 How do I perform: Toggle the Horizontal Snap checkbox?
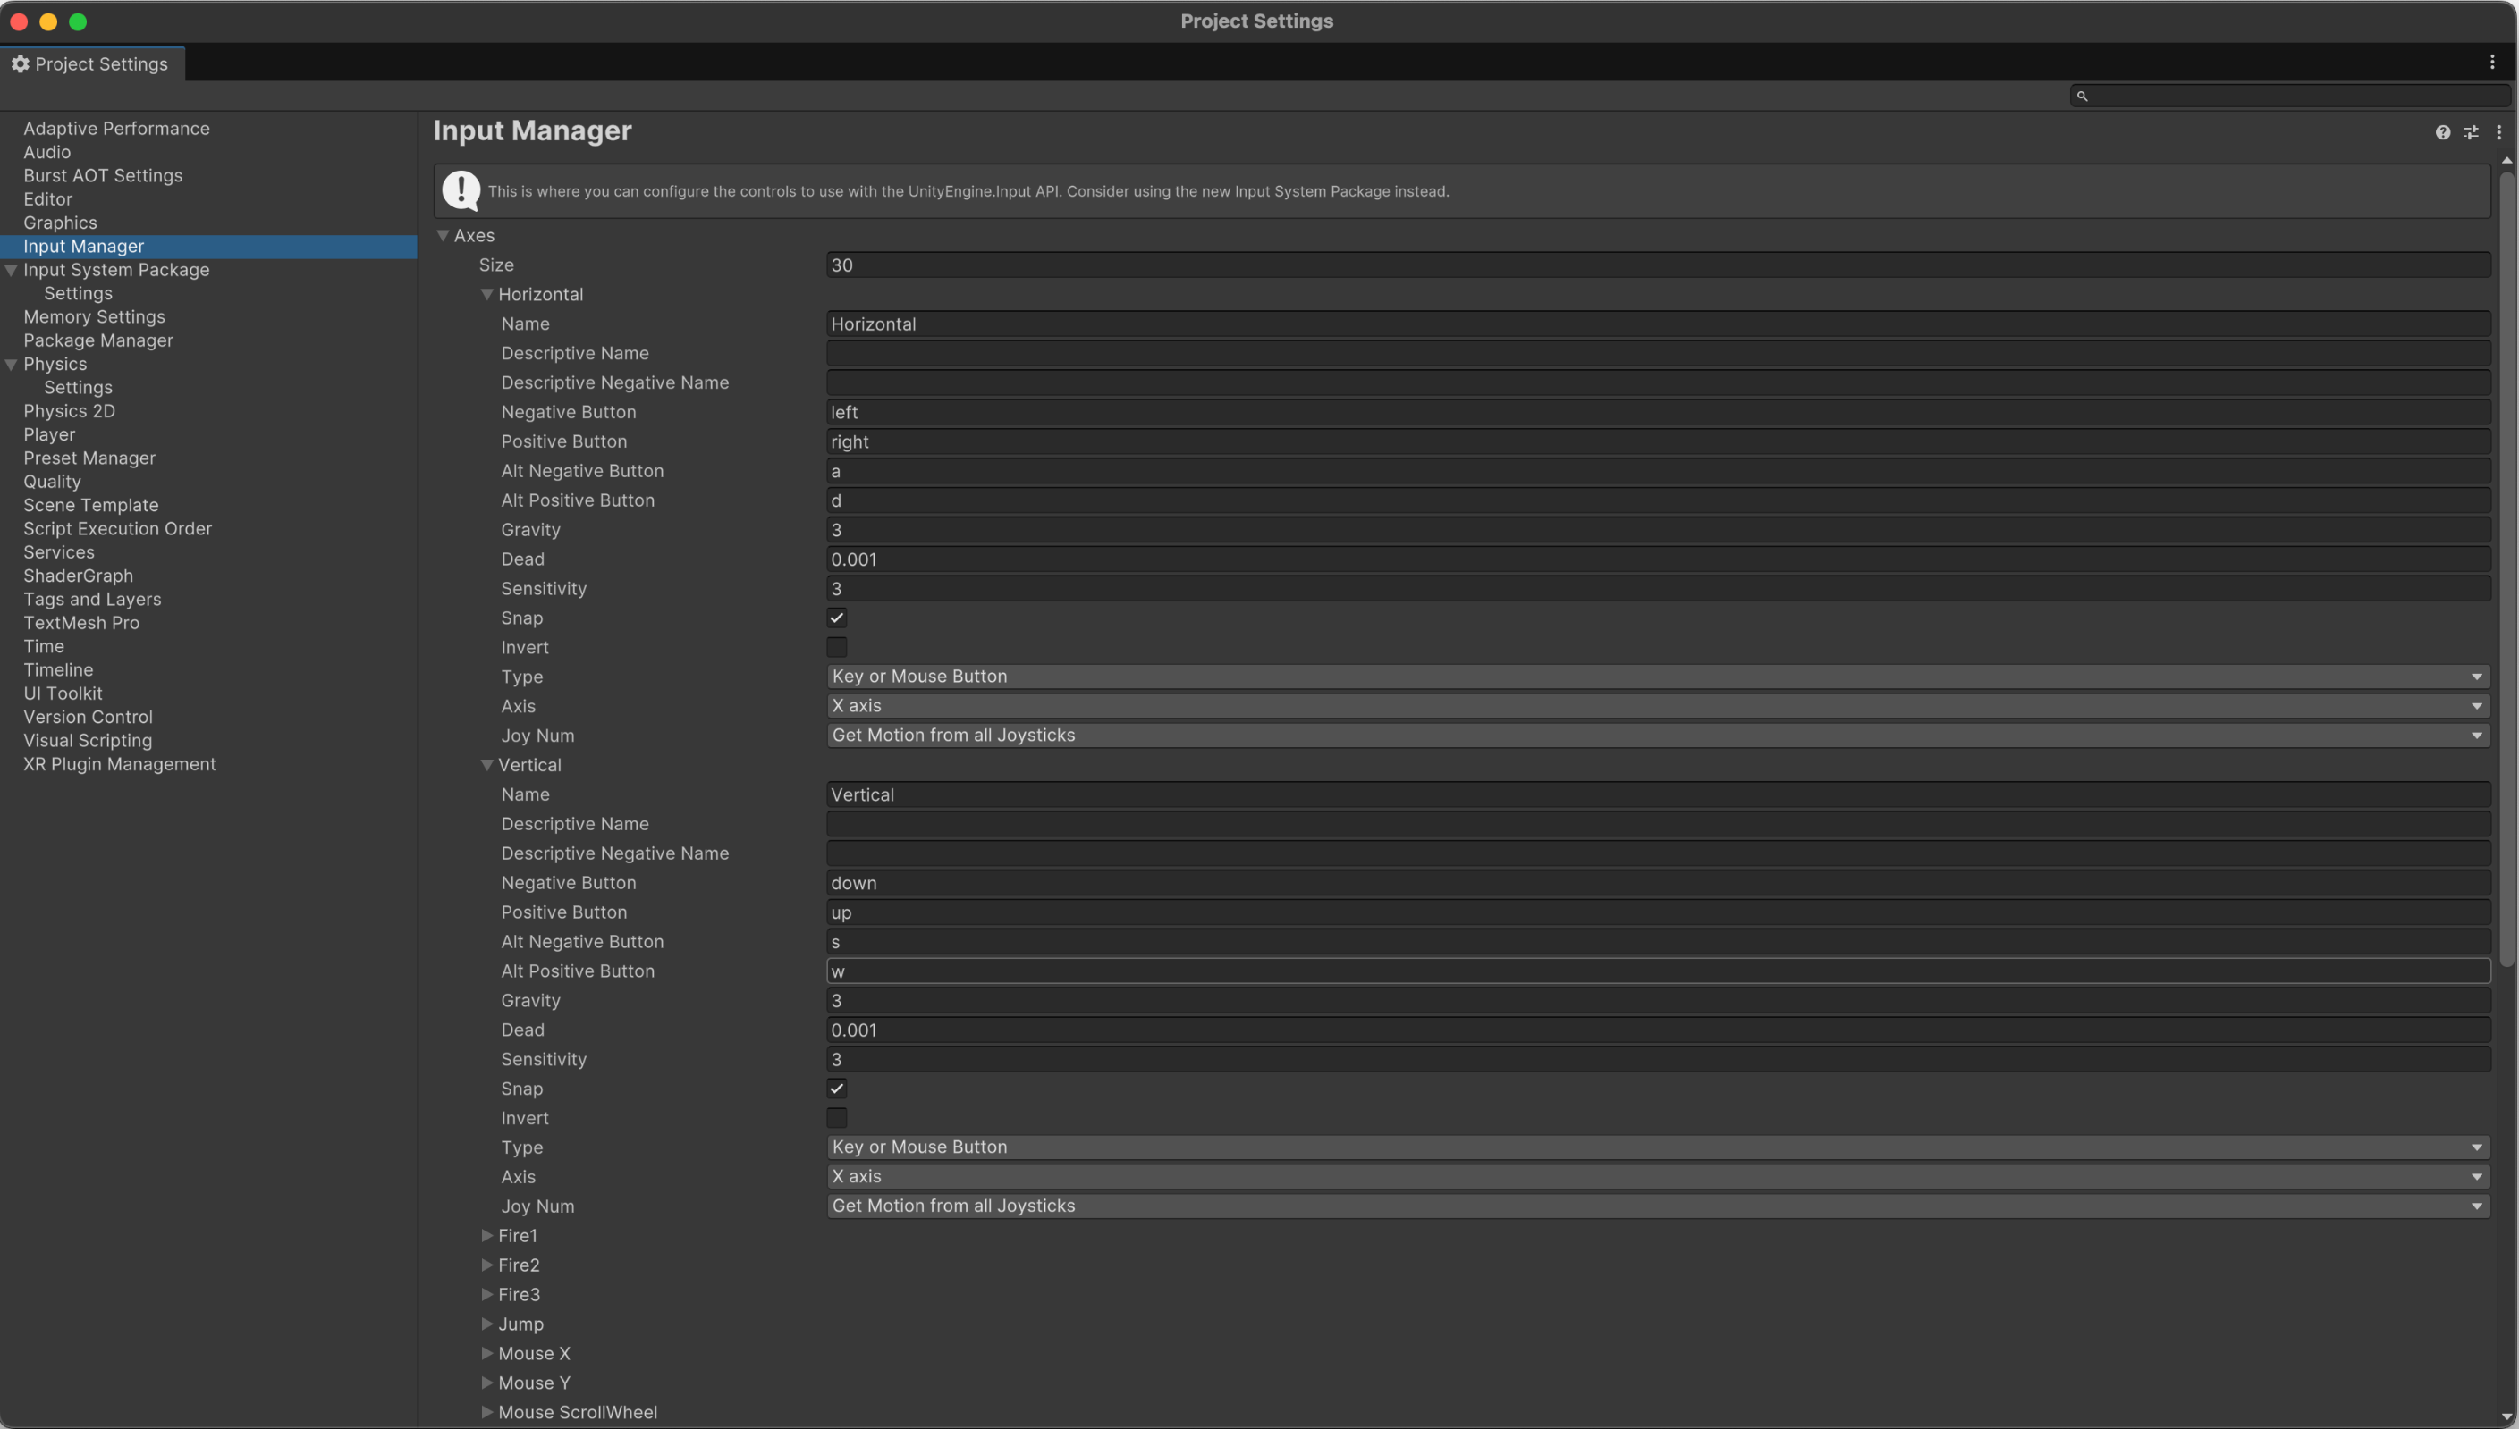(837, 618)
